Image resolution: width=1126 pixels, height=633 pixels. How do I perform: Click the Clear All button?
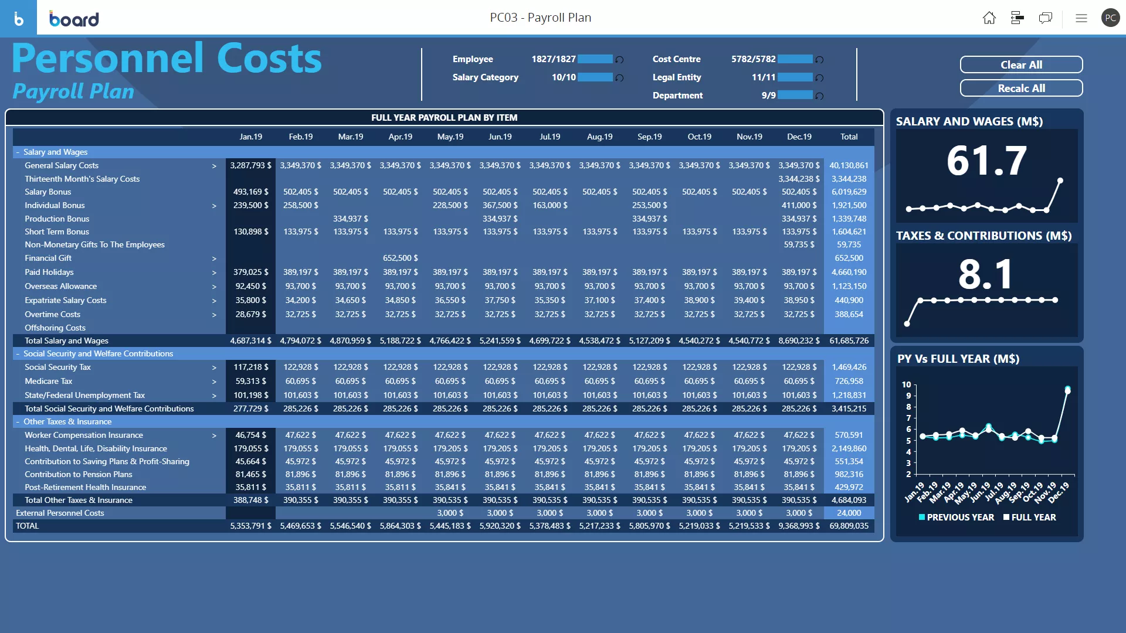click(1021, 65)
